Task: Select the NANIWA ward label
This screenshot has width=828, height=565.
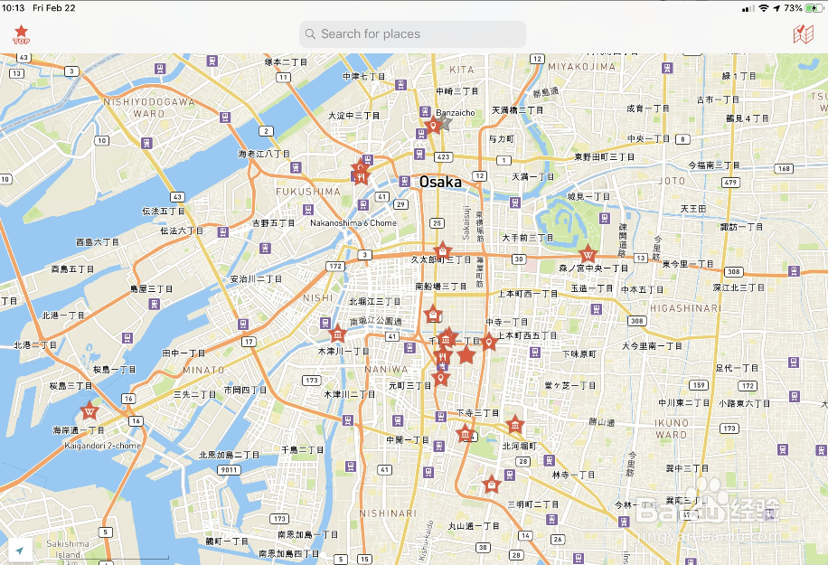Action: pyautogui.click(x=387, y=370)
